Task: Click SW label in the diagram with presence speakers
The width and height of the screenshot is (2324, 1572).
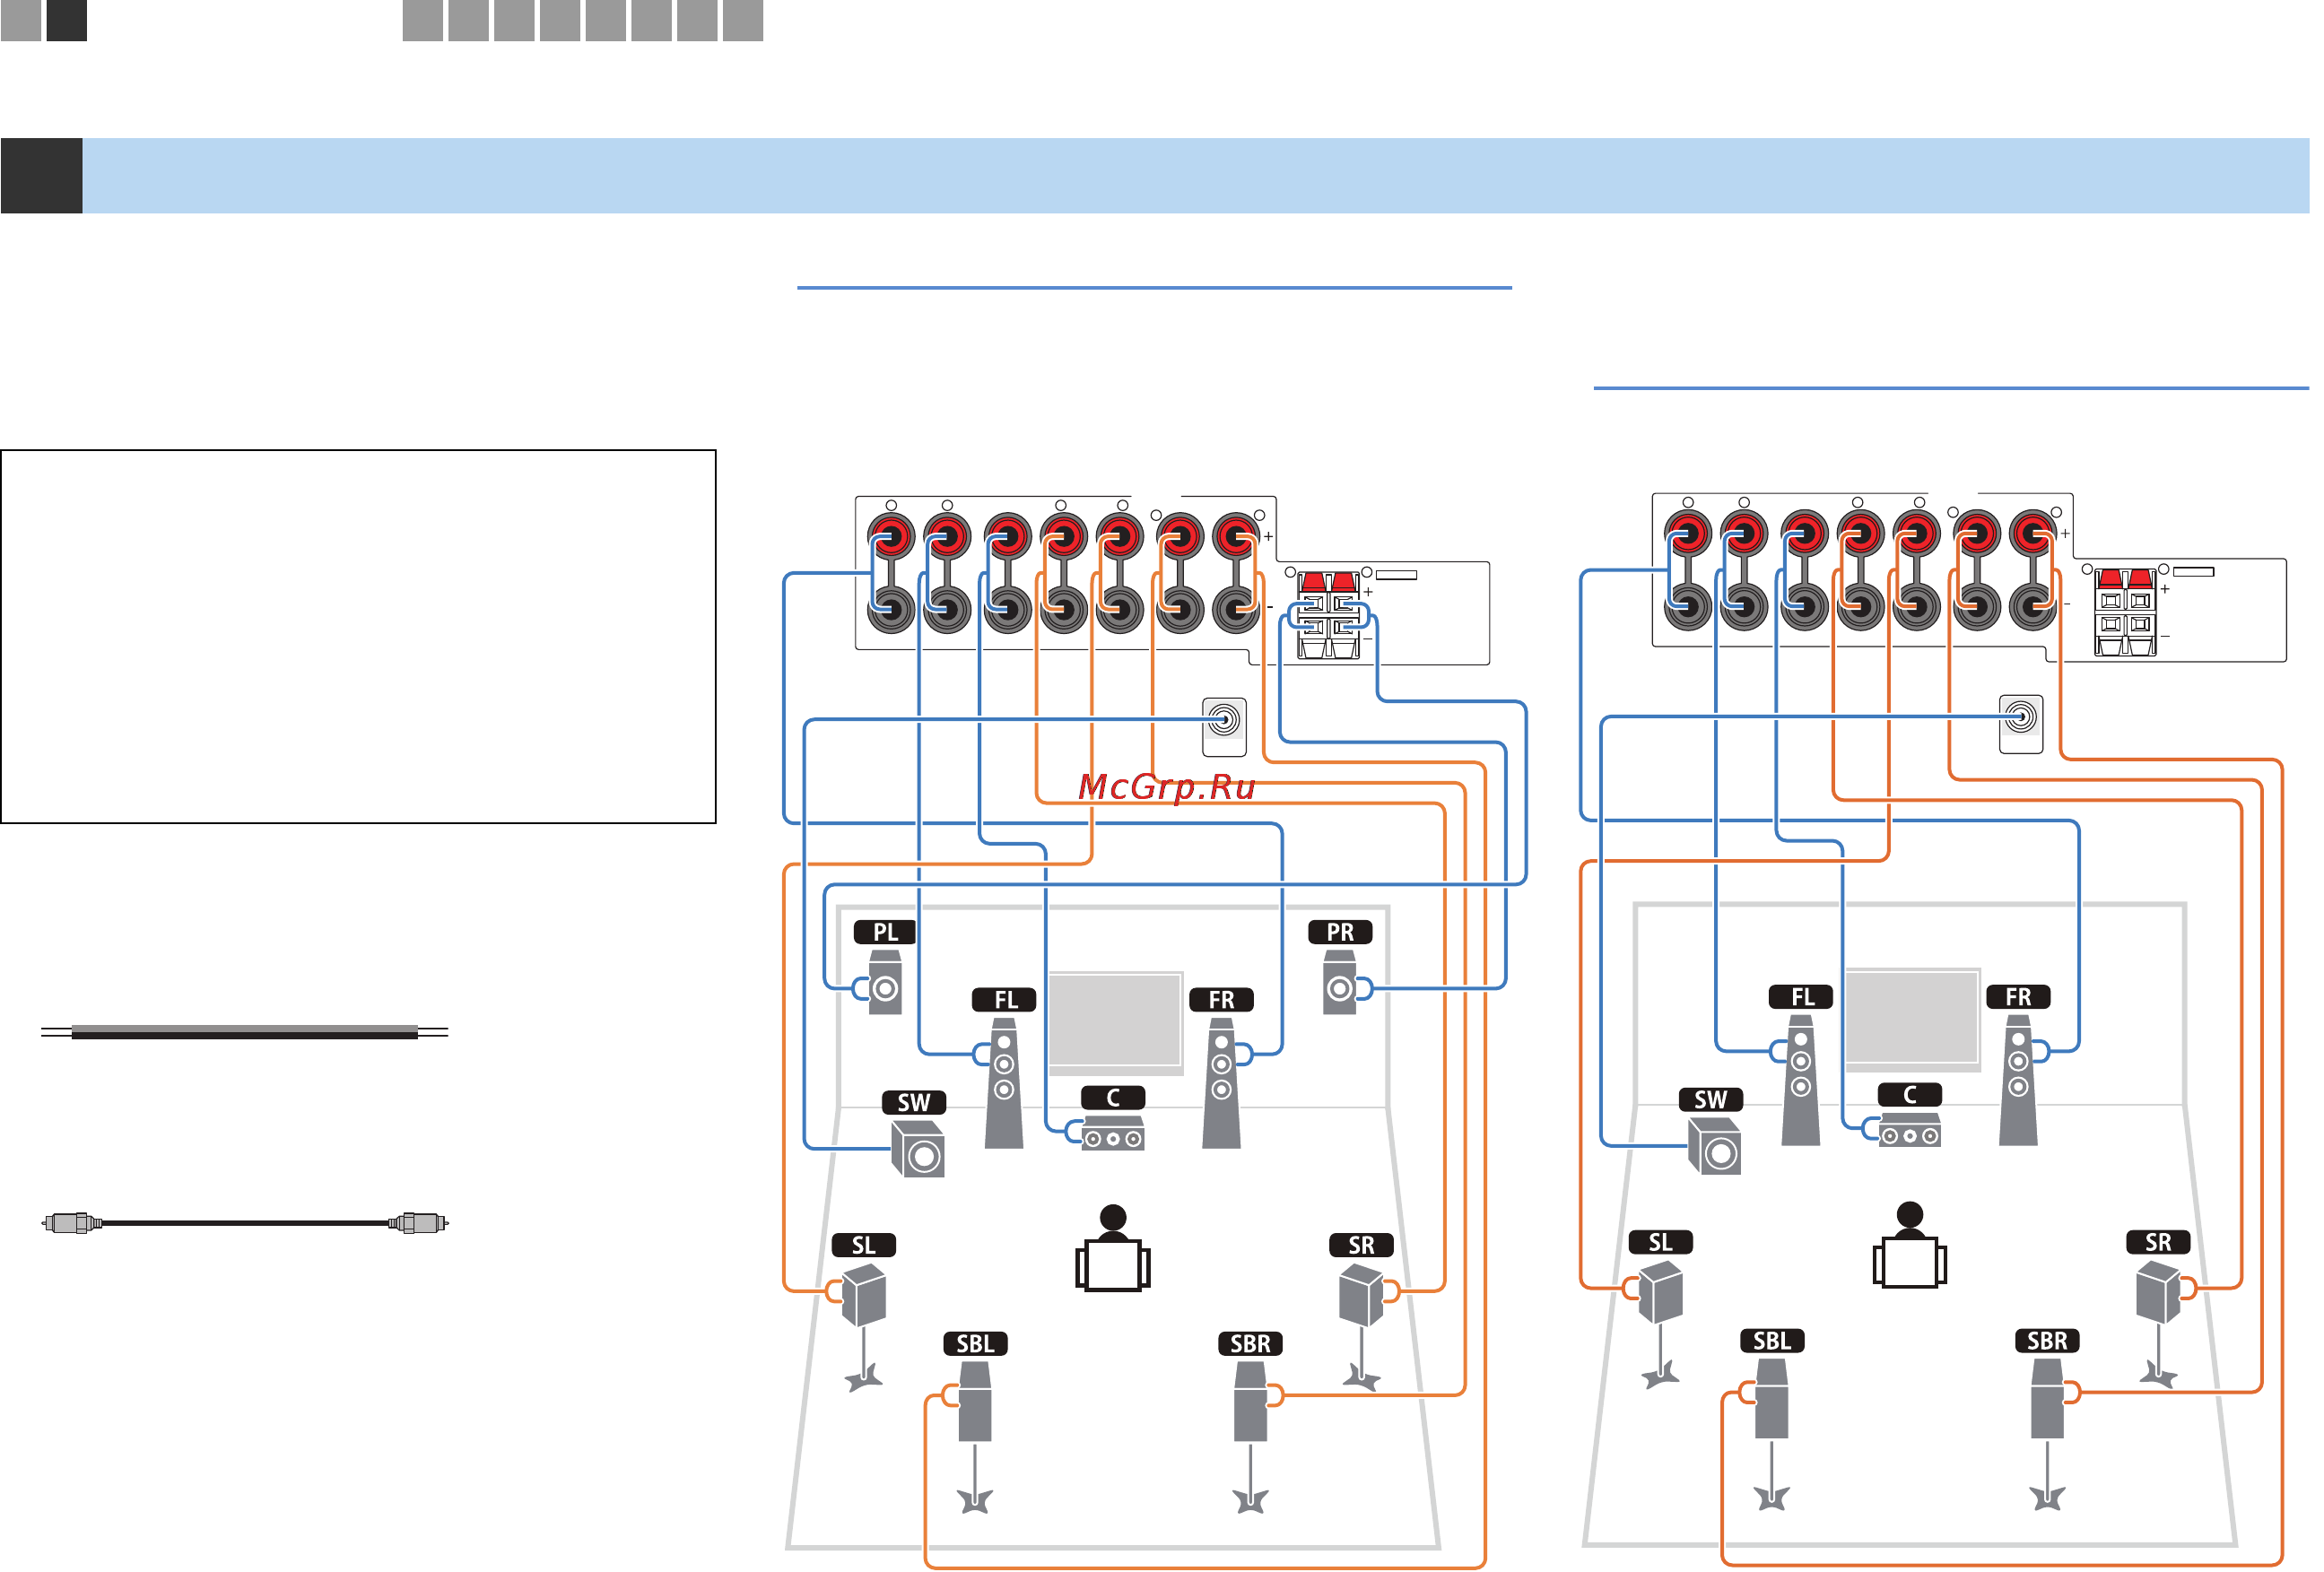Action: [x=914, y=1103]
